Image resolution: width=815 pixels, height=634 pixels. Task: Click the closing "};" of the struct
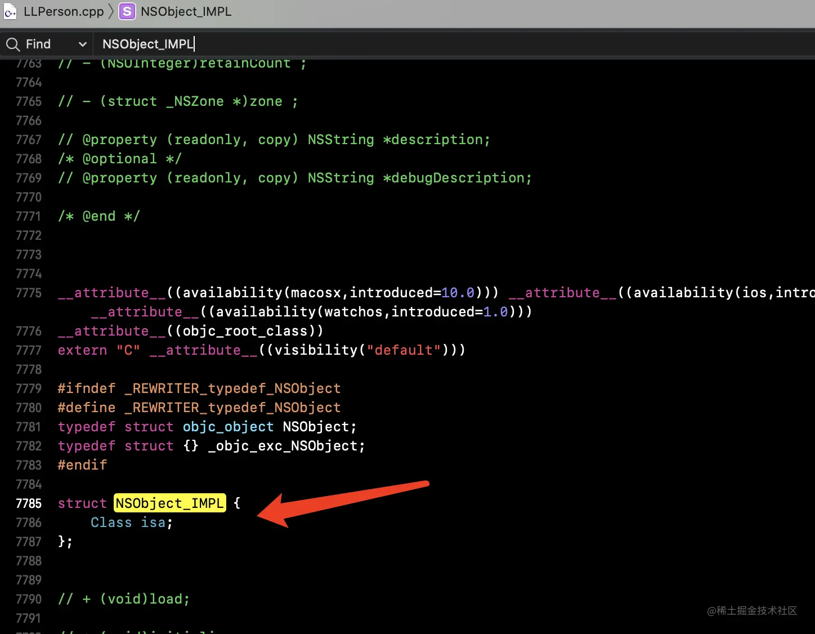pyautogui.click(x=65, y=541)
